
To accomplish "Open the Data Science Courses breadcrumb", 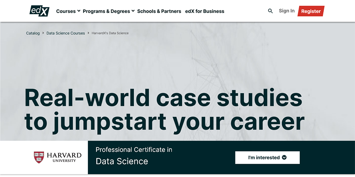I will coord(66,33).
